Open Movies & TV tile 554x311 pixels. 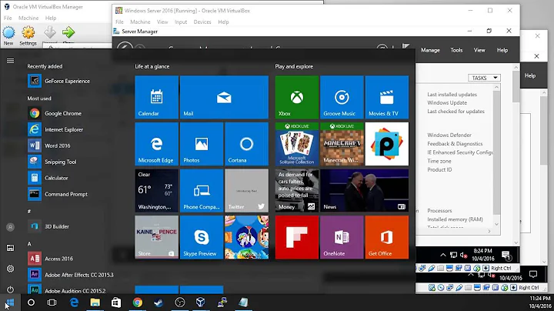387,97
